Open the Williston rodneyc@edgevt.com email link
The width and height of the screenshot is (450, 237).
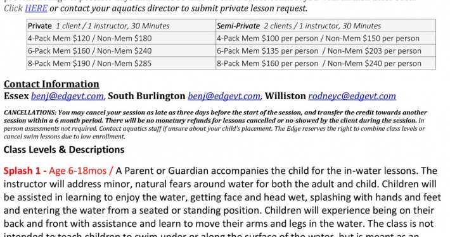(352, 96)
